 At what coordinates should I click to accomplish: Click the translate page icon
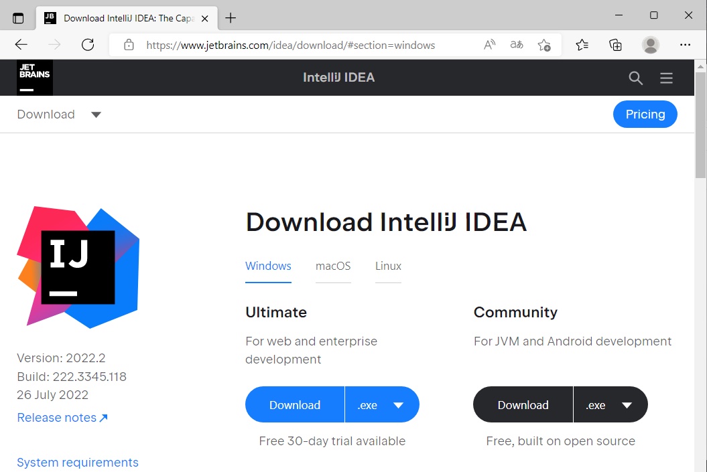pyautogui.click(x=517, y=45)
